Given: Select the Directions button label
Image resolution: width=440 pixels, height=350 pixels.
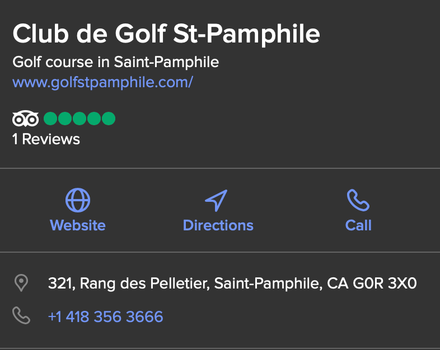Looking at the screenshot, I should (218, 225).
